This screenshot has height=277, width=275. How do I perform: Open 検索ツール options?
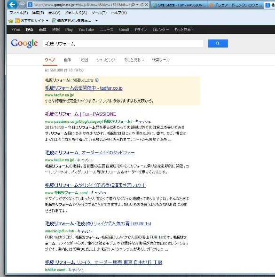pos(161,60)
